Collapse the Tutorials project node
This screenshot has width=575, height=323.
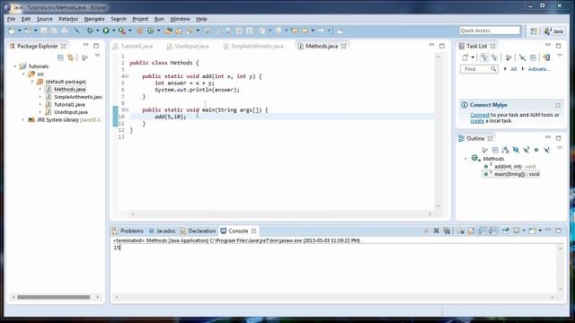pos(15,66)
